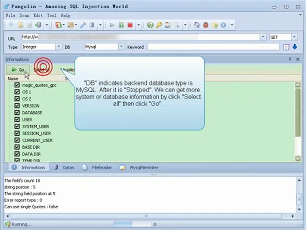
Task: Toggle the USER checkbox
Action: [x=17, y=119]
